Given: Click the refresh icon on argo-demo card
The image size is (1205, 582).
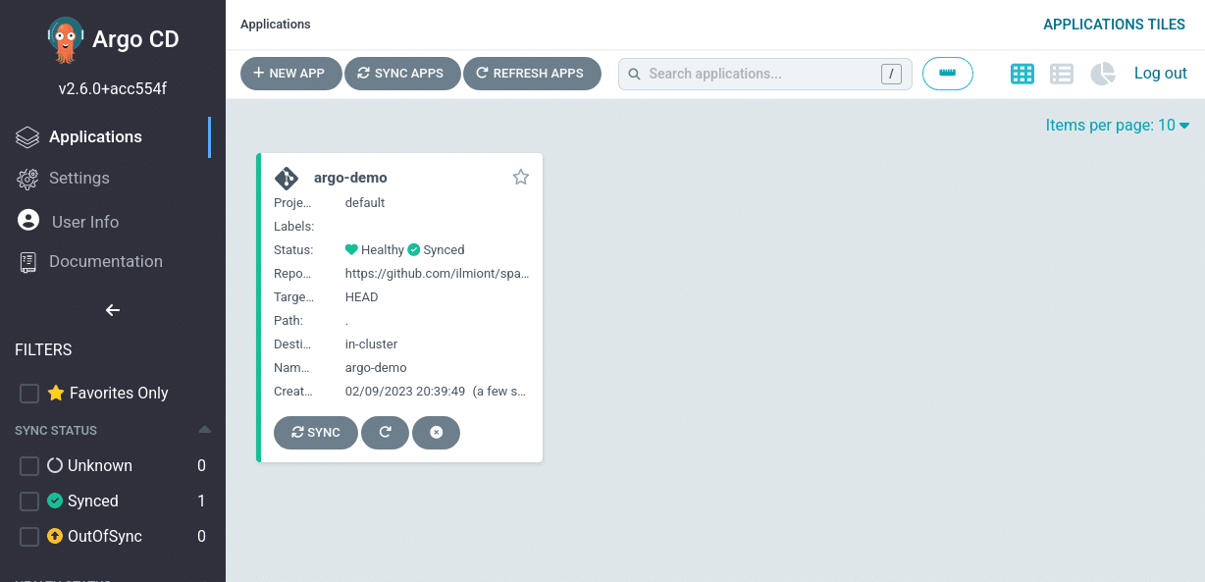Looking at the screenshot, I should tap(385, 432).
